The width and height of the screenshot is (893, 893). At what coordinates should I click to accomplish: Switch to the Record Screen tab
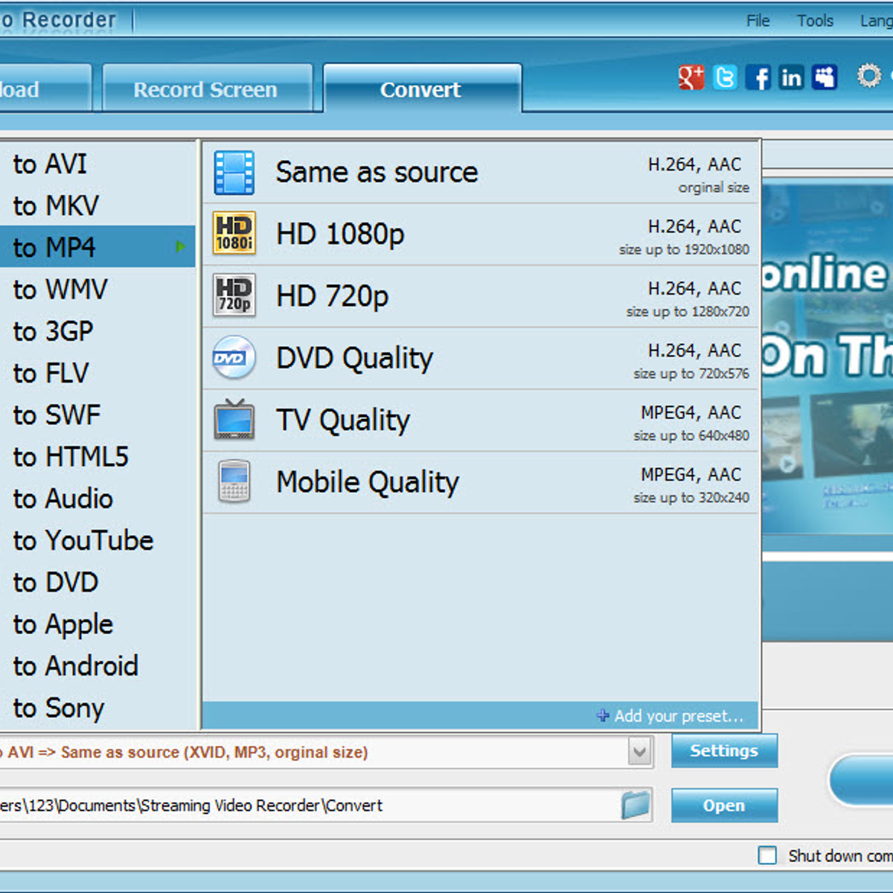(205, 90)
